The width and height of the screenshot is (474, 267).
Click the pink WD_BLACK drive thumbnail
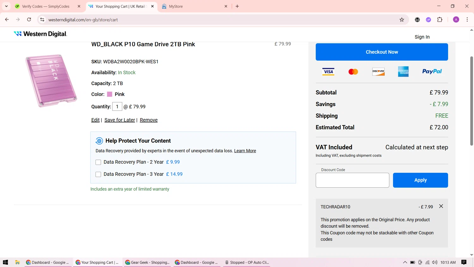click(x=51, y=81)
